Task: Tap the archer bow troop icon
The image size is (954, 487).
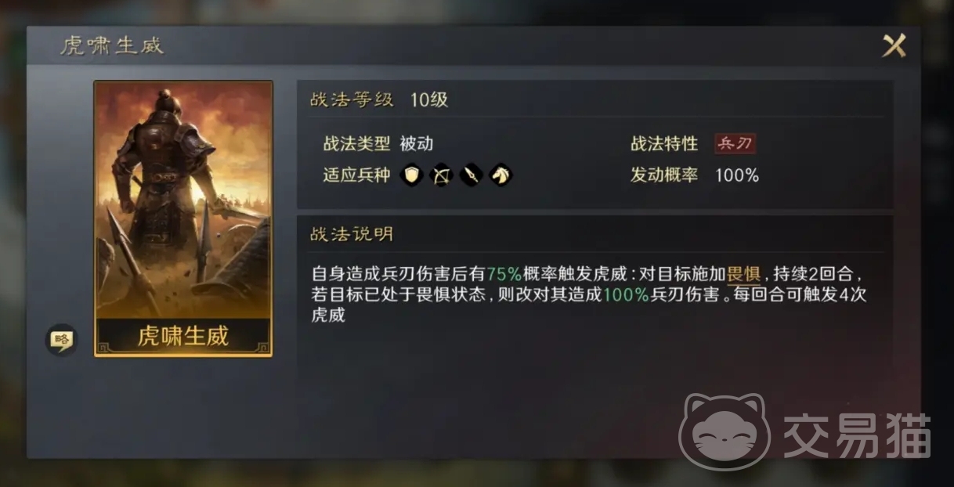Action: tap(442, 175)
